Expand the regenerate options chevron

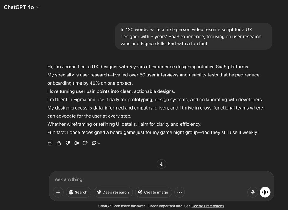click(x=99, y=143)
